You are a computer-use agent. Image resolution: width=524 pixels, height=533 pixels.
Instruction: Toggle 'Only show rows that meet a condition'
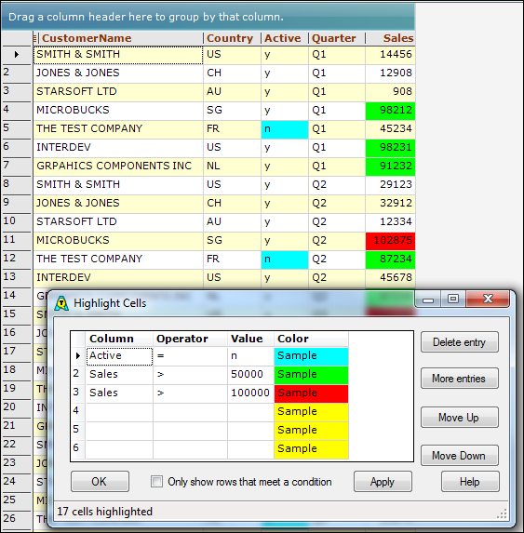[156, 481]
